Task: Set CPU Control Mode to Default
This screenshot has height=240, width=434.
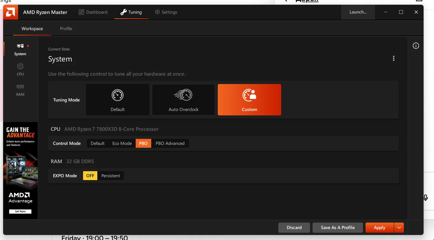Action: click(98, 143)
